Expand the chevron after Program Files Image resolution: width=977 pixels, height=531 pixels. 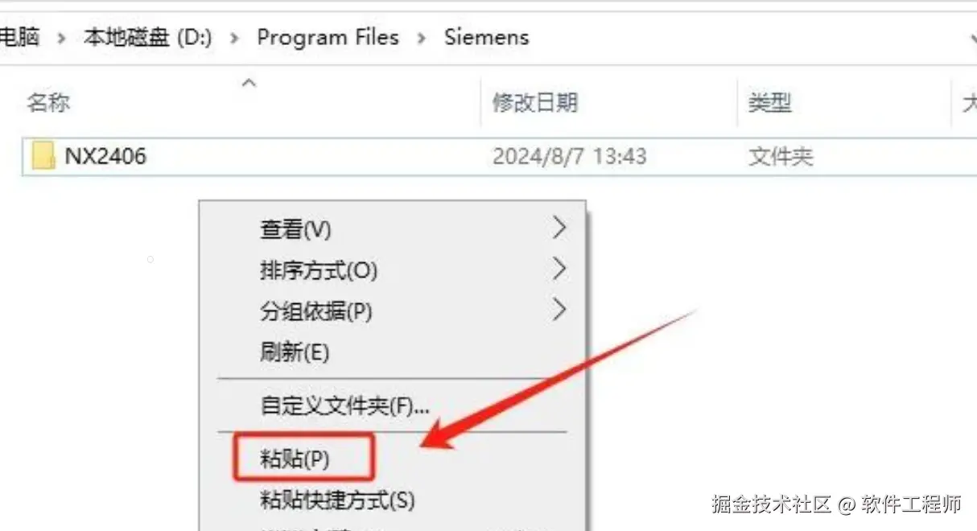(x=422, y=38)
